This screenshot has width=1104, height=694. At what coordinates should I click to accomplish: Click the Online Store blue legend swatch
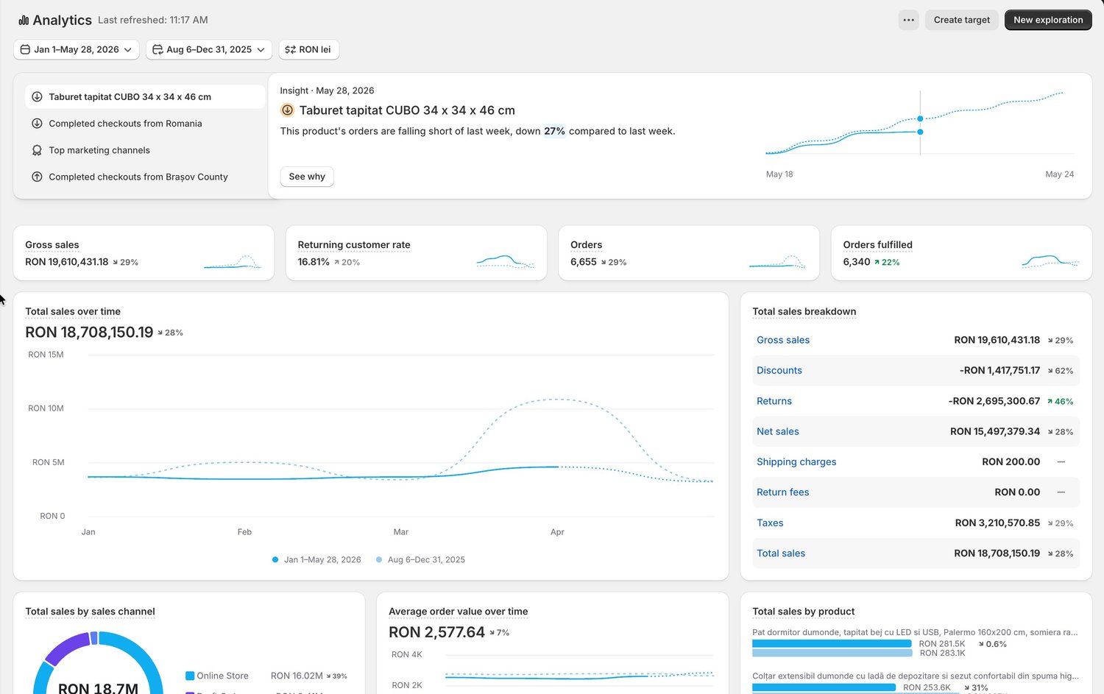[190, 676]
